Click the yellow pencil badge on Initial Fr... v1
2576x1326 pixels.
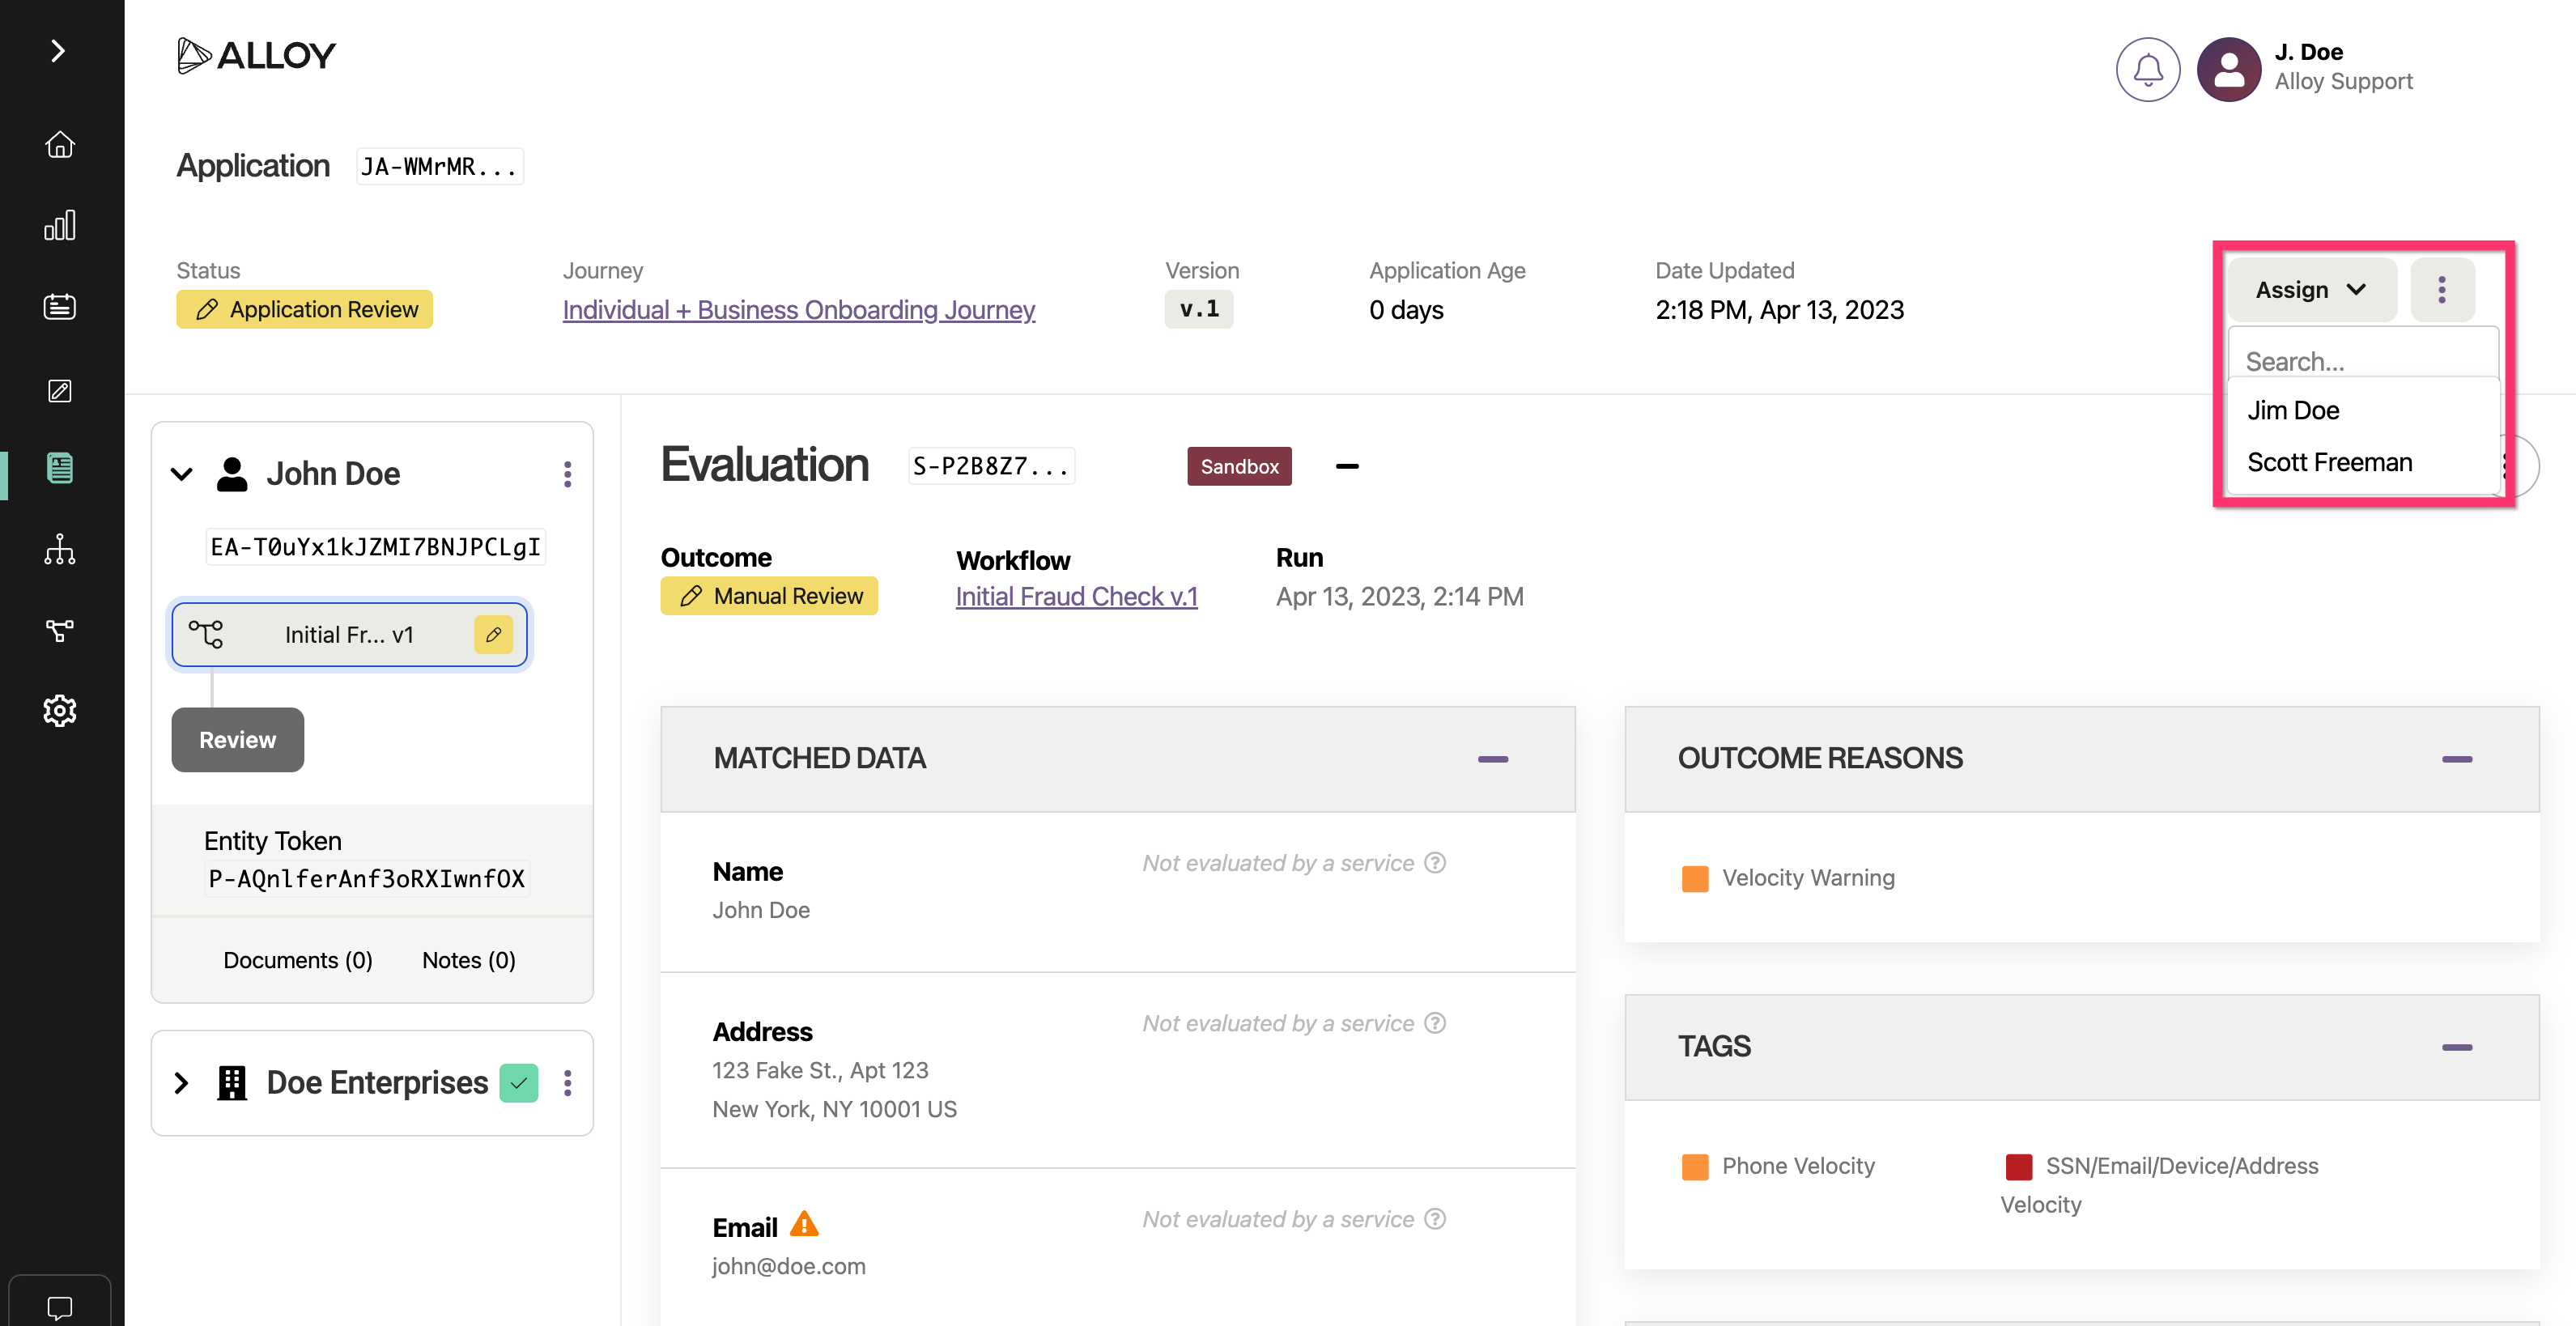point(494,634)
